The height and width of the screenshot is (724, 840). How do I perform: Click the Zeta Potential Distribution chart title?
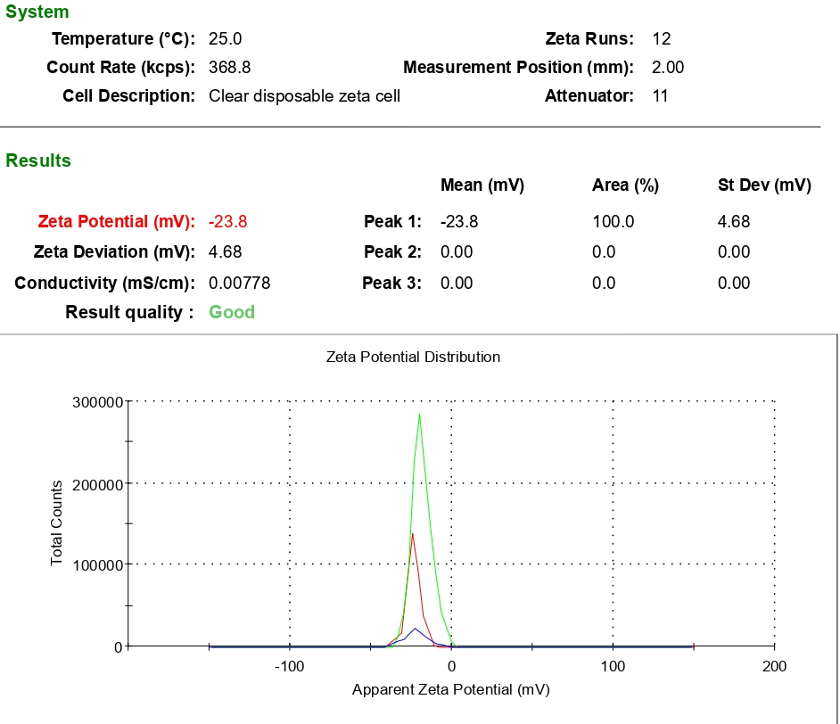click(x=413, y=357)
